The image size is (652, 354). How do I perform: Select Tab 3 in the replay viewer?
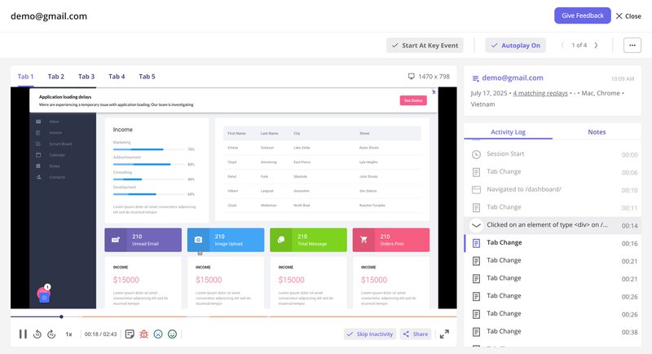click(x=86, y=77)
